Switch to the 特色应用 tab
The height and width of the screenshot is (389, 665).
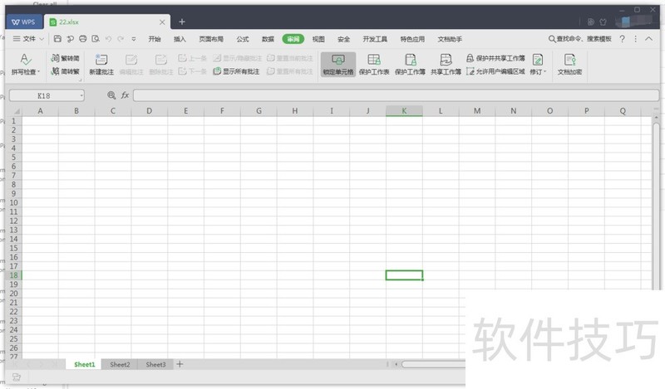[412, 39]
